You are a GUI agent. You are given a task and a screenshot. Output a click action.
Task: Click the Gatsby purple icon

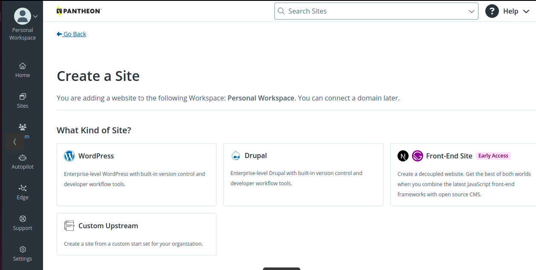pos(418,156)
